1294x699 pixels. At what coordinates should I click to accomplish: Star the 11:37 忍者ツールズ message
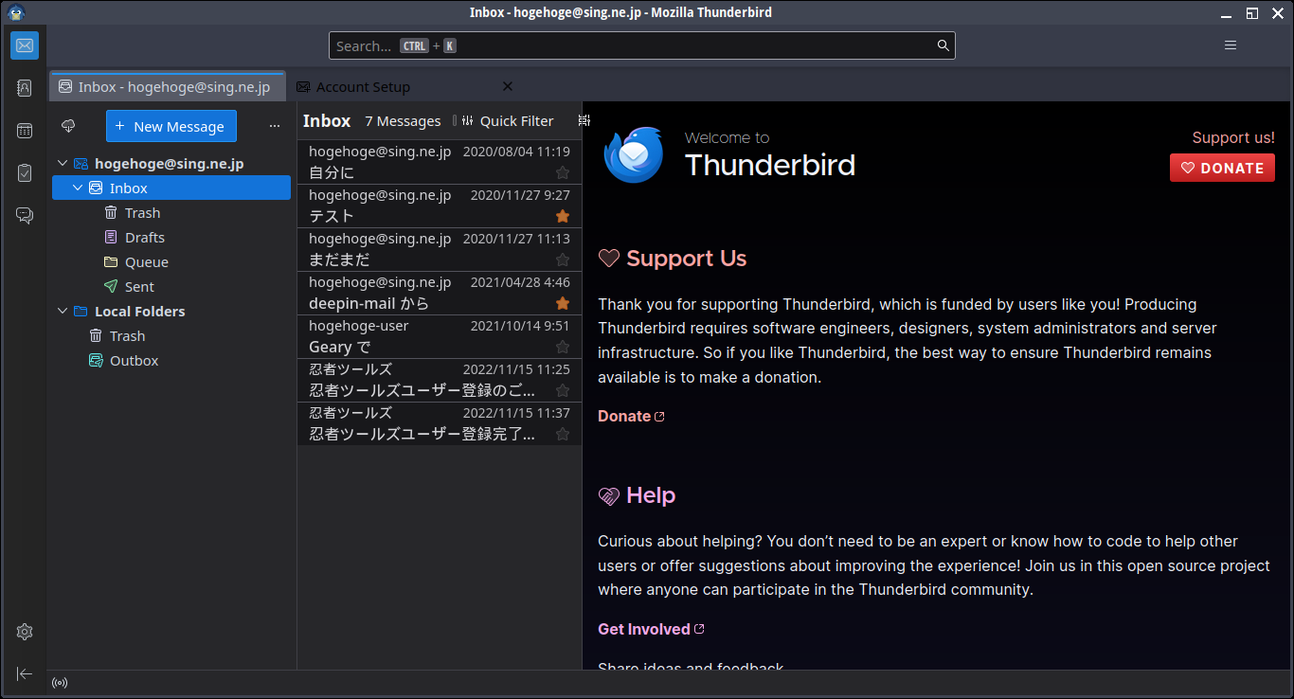tap(563, 434)
